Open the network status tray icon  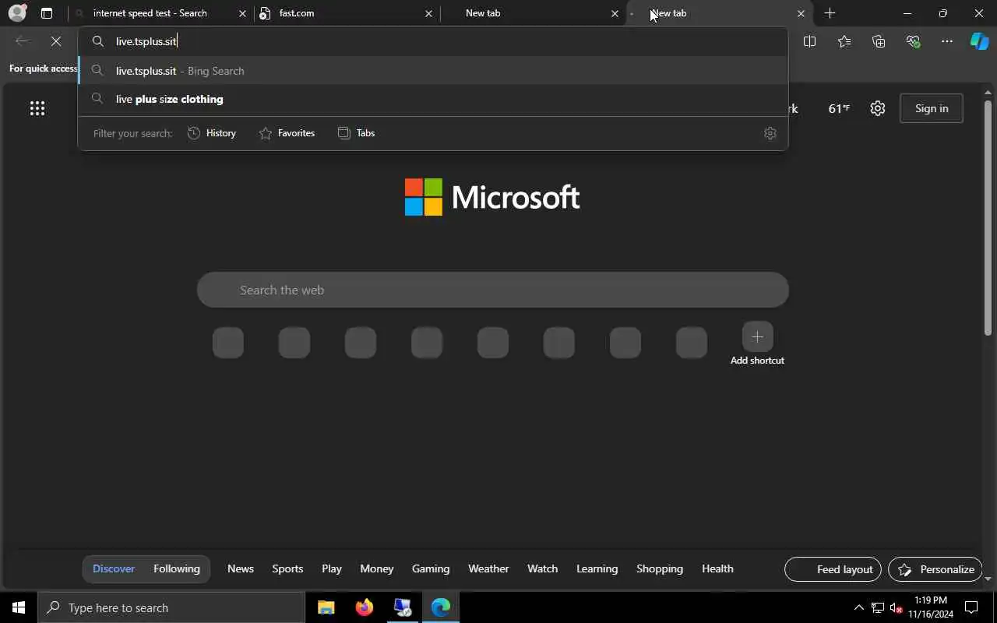click(878, 607)
